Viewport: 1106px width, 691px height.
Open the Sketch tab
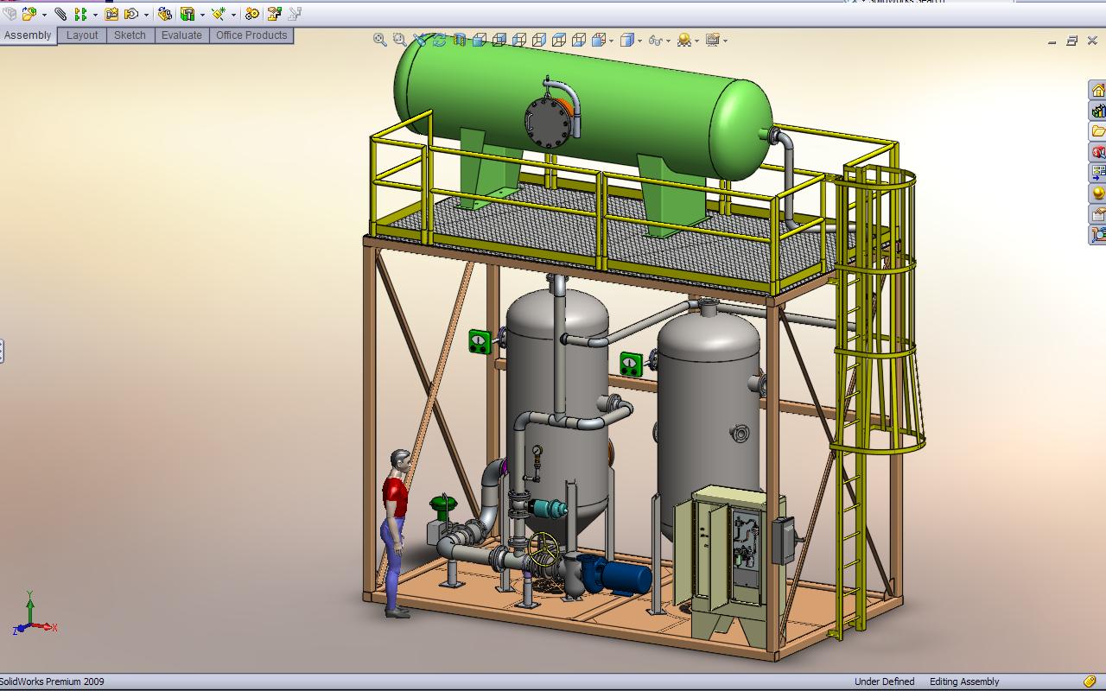pyautogui.click(x=130, y=35)
